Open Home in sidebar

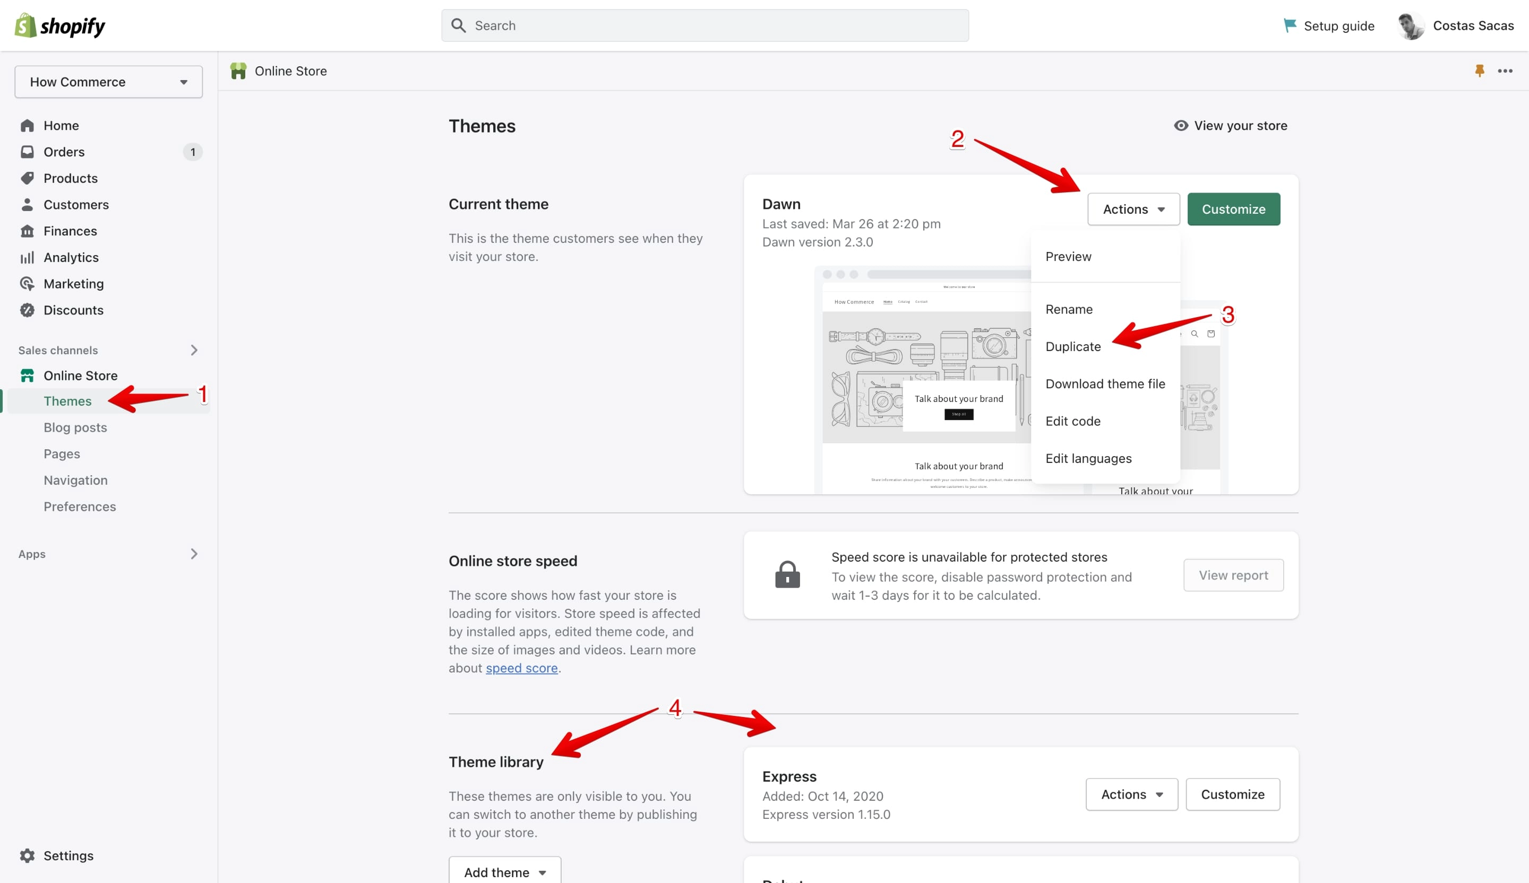click(x=61, y=126)
